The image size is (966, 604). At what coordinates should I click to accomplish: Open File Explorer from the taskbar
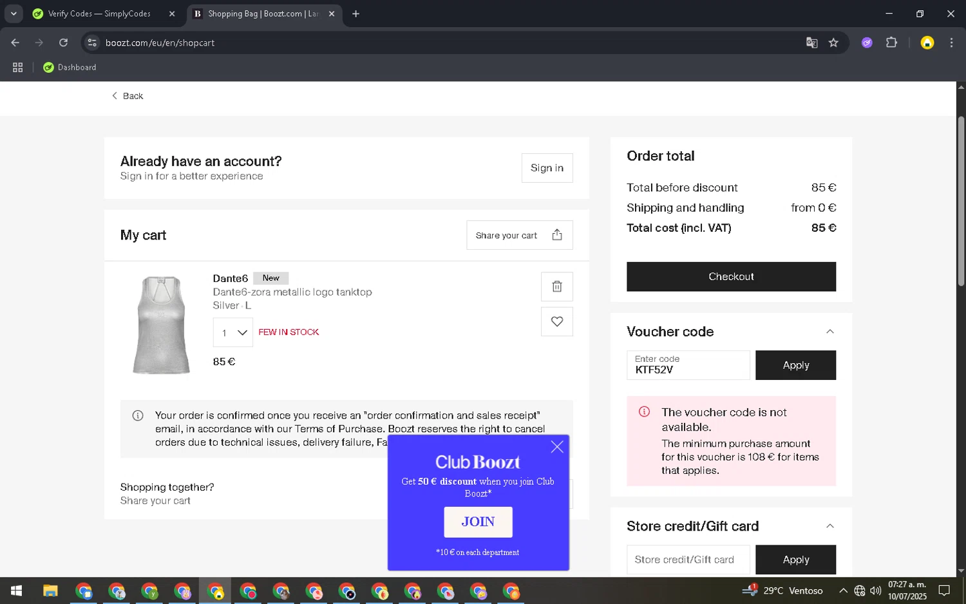[50, 590]
